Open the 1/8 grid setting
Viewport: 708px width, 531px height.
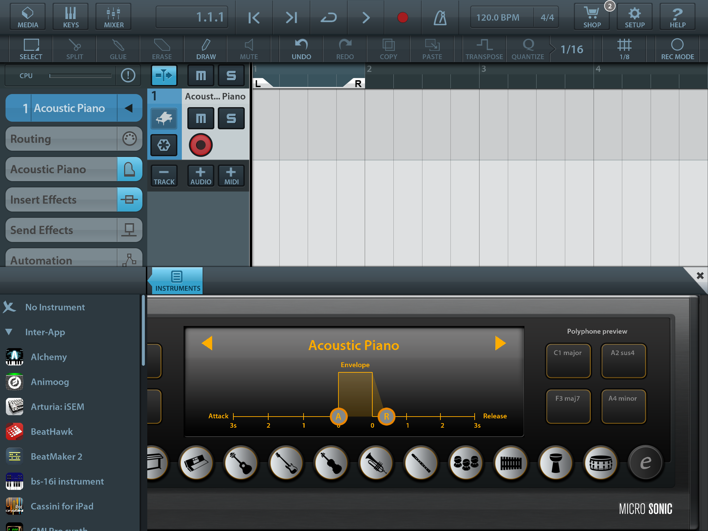click(624, 49)
